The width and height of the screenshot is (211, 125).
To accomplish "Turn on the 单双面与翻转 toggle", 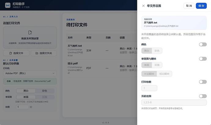I will pyautogui.click(x=203, y=59).
